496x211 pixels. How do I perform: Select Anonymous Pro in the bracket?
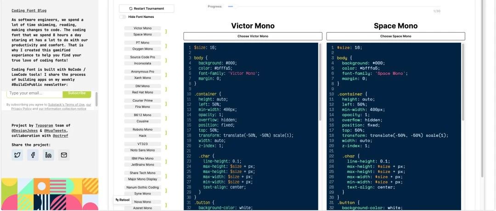143,72
